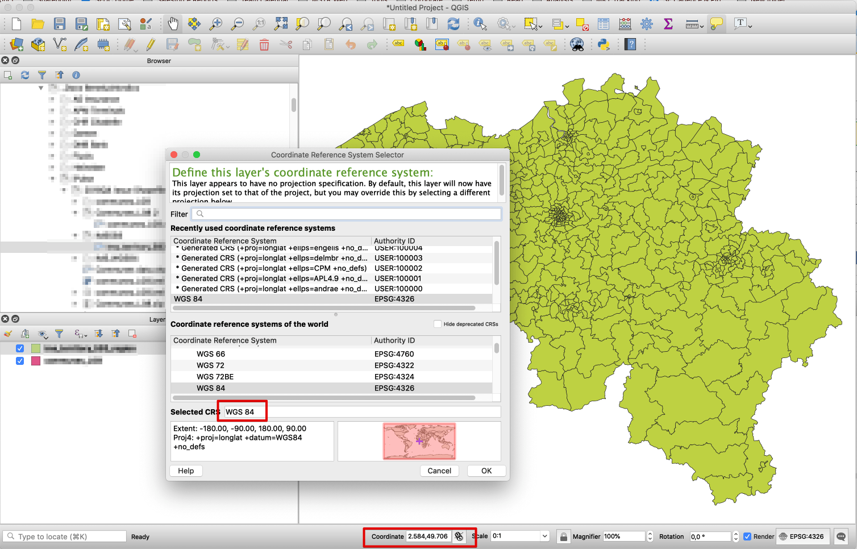Click the layers panel filter legend icon
Image resolution: width=857 pixels, height=549 pixels.
tap(59, 334)
